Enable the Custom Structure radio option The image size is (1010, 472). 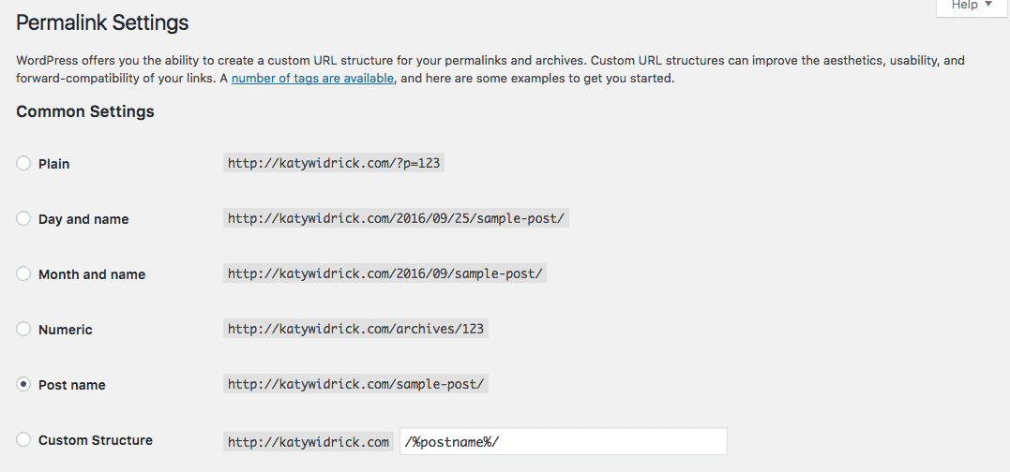pyautogui.click(x=23, y=440)
